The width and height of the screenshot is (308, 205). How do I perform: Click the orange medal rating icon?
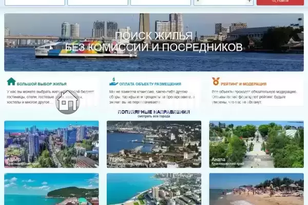coord(216,81)
